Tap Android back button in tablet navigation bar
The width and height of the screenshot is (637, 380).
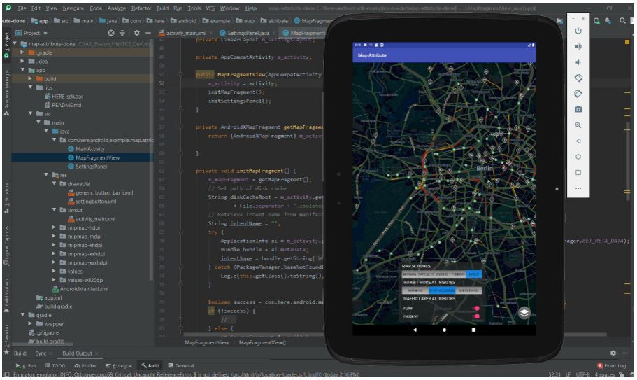(x=415, y=330)
